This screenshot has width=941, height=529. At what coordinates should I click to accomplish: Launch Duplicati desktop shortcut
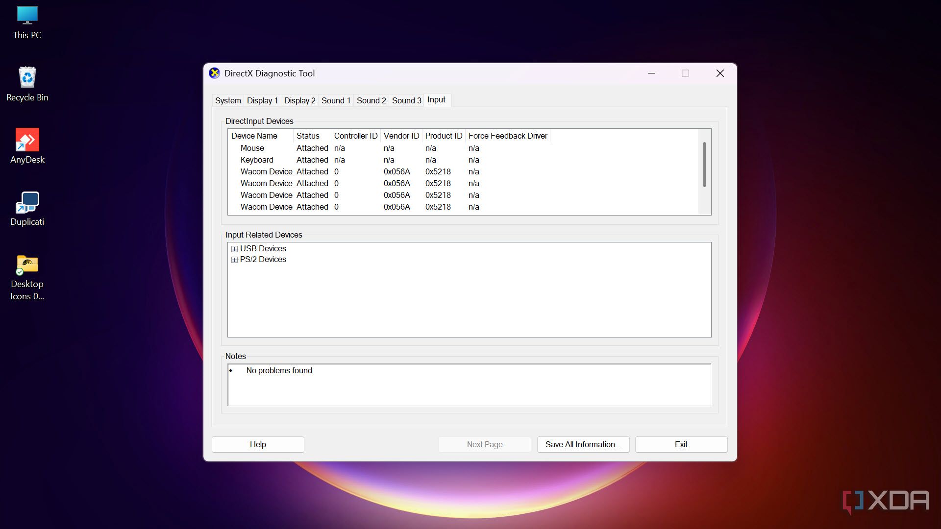click(27, 209)
